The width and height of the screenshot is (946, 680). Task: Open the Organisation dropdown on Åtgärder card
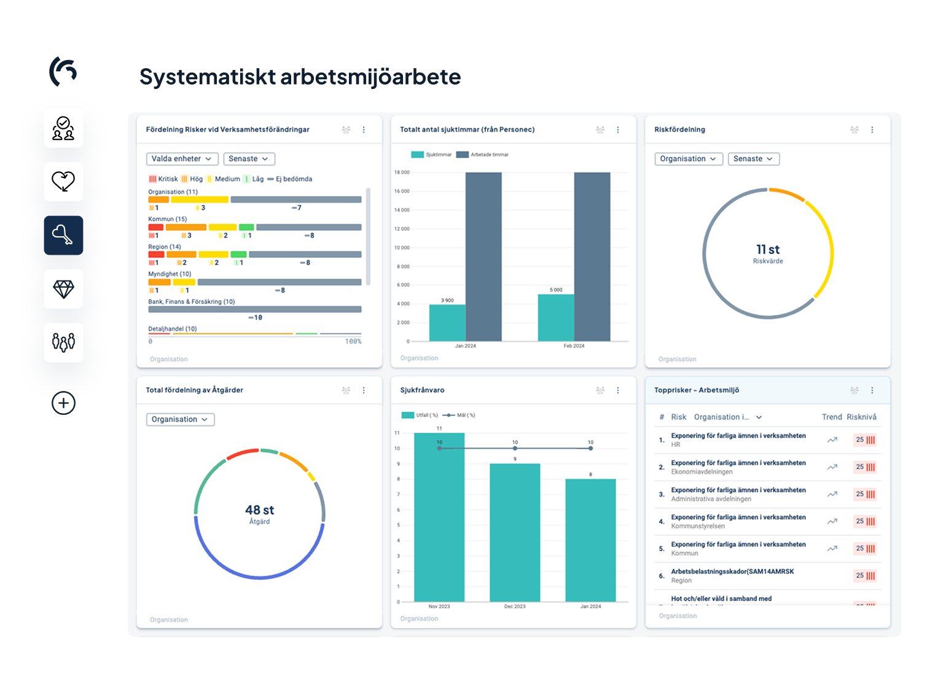pos(179,419)
